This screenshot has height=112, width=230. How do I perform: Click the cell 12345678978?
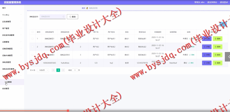142,63
